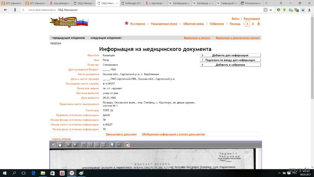Expand the Добавить доп.информацию panel
Image resolution: width=314 pixels, height=177 pixels.
pyautogui.click(x=230, y=55)
